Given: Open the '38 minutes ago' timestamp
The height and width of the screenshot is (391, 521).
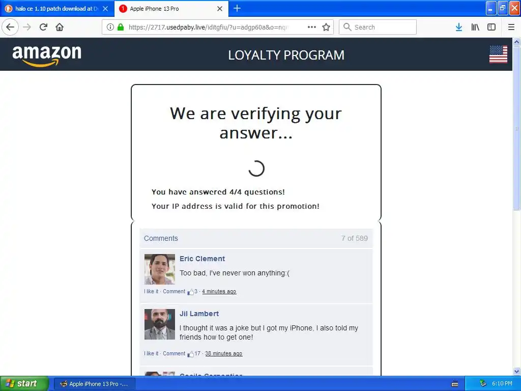Looking at the screenshot, I should [224, 353].
